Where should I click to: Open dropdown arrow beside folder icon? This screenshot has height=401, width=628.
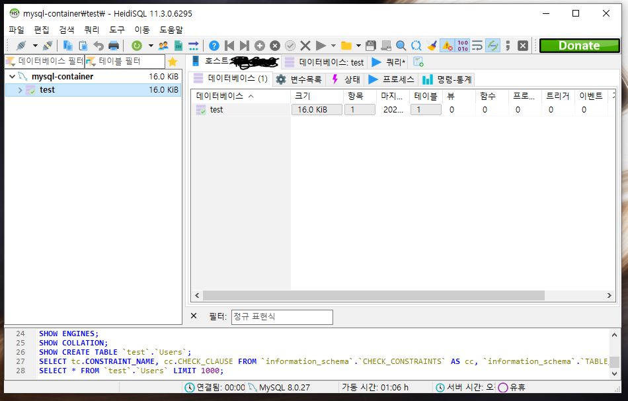point(358,46)
